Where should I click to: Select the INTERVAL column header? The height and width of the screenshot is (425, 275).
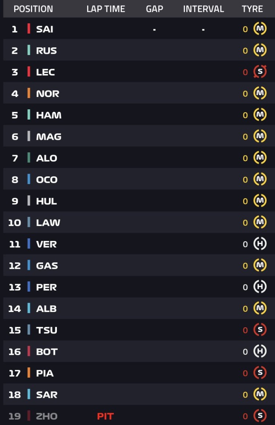coord(204,9)
